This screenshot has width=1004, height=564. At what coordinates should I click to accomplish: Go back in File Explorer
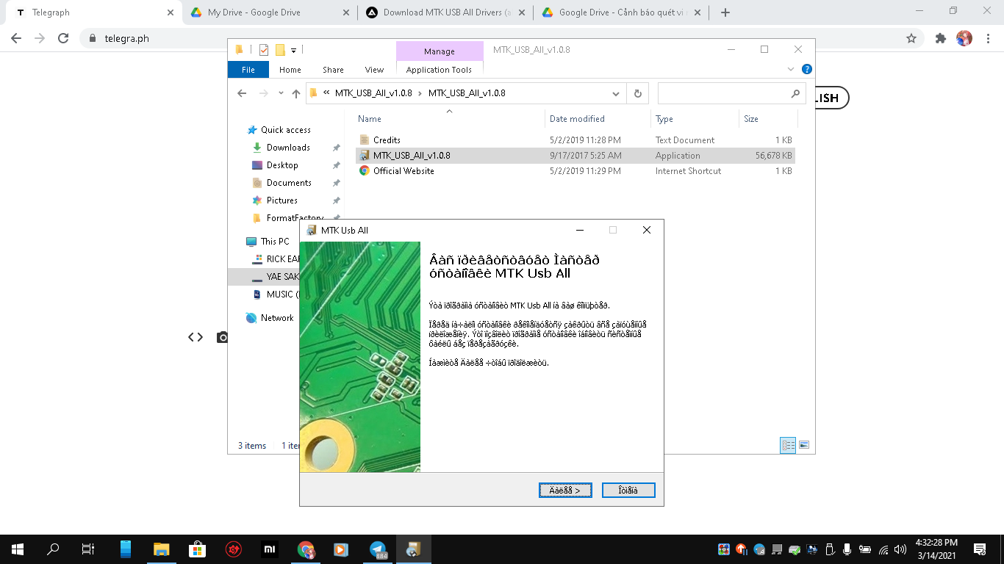(x=242, y=93)
